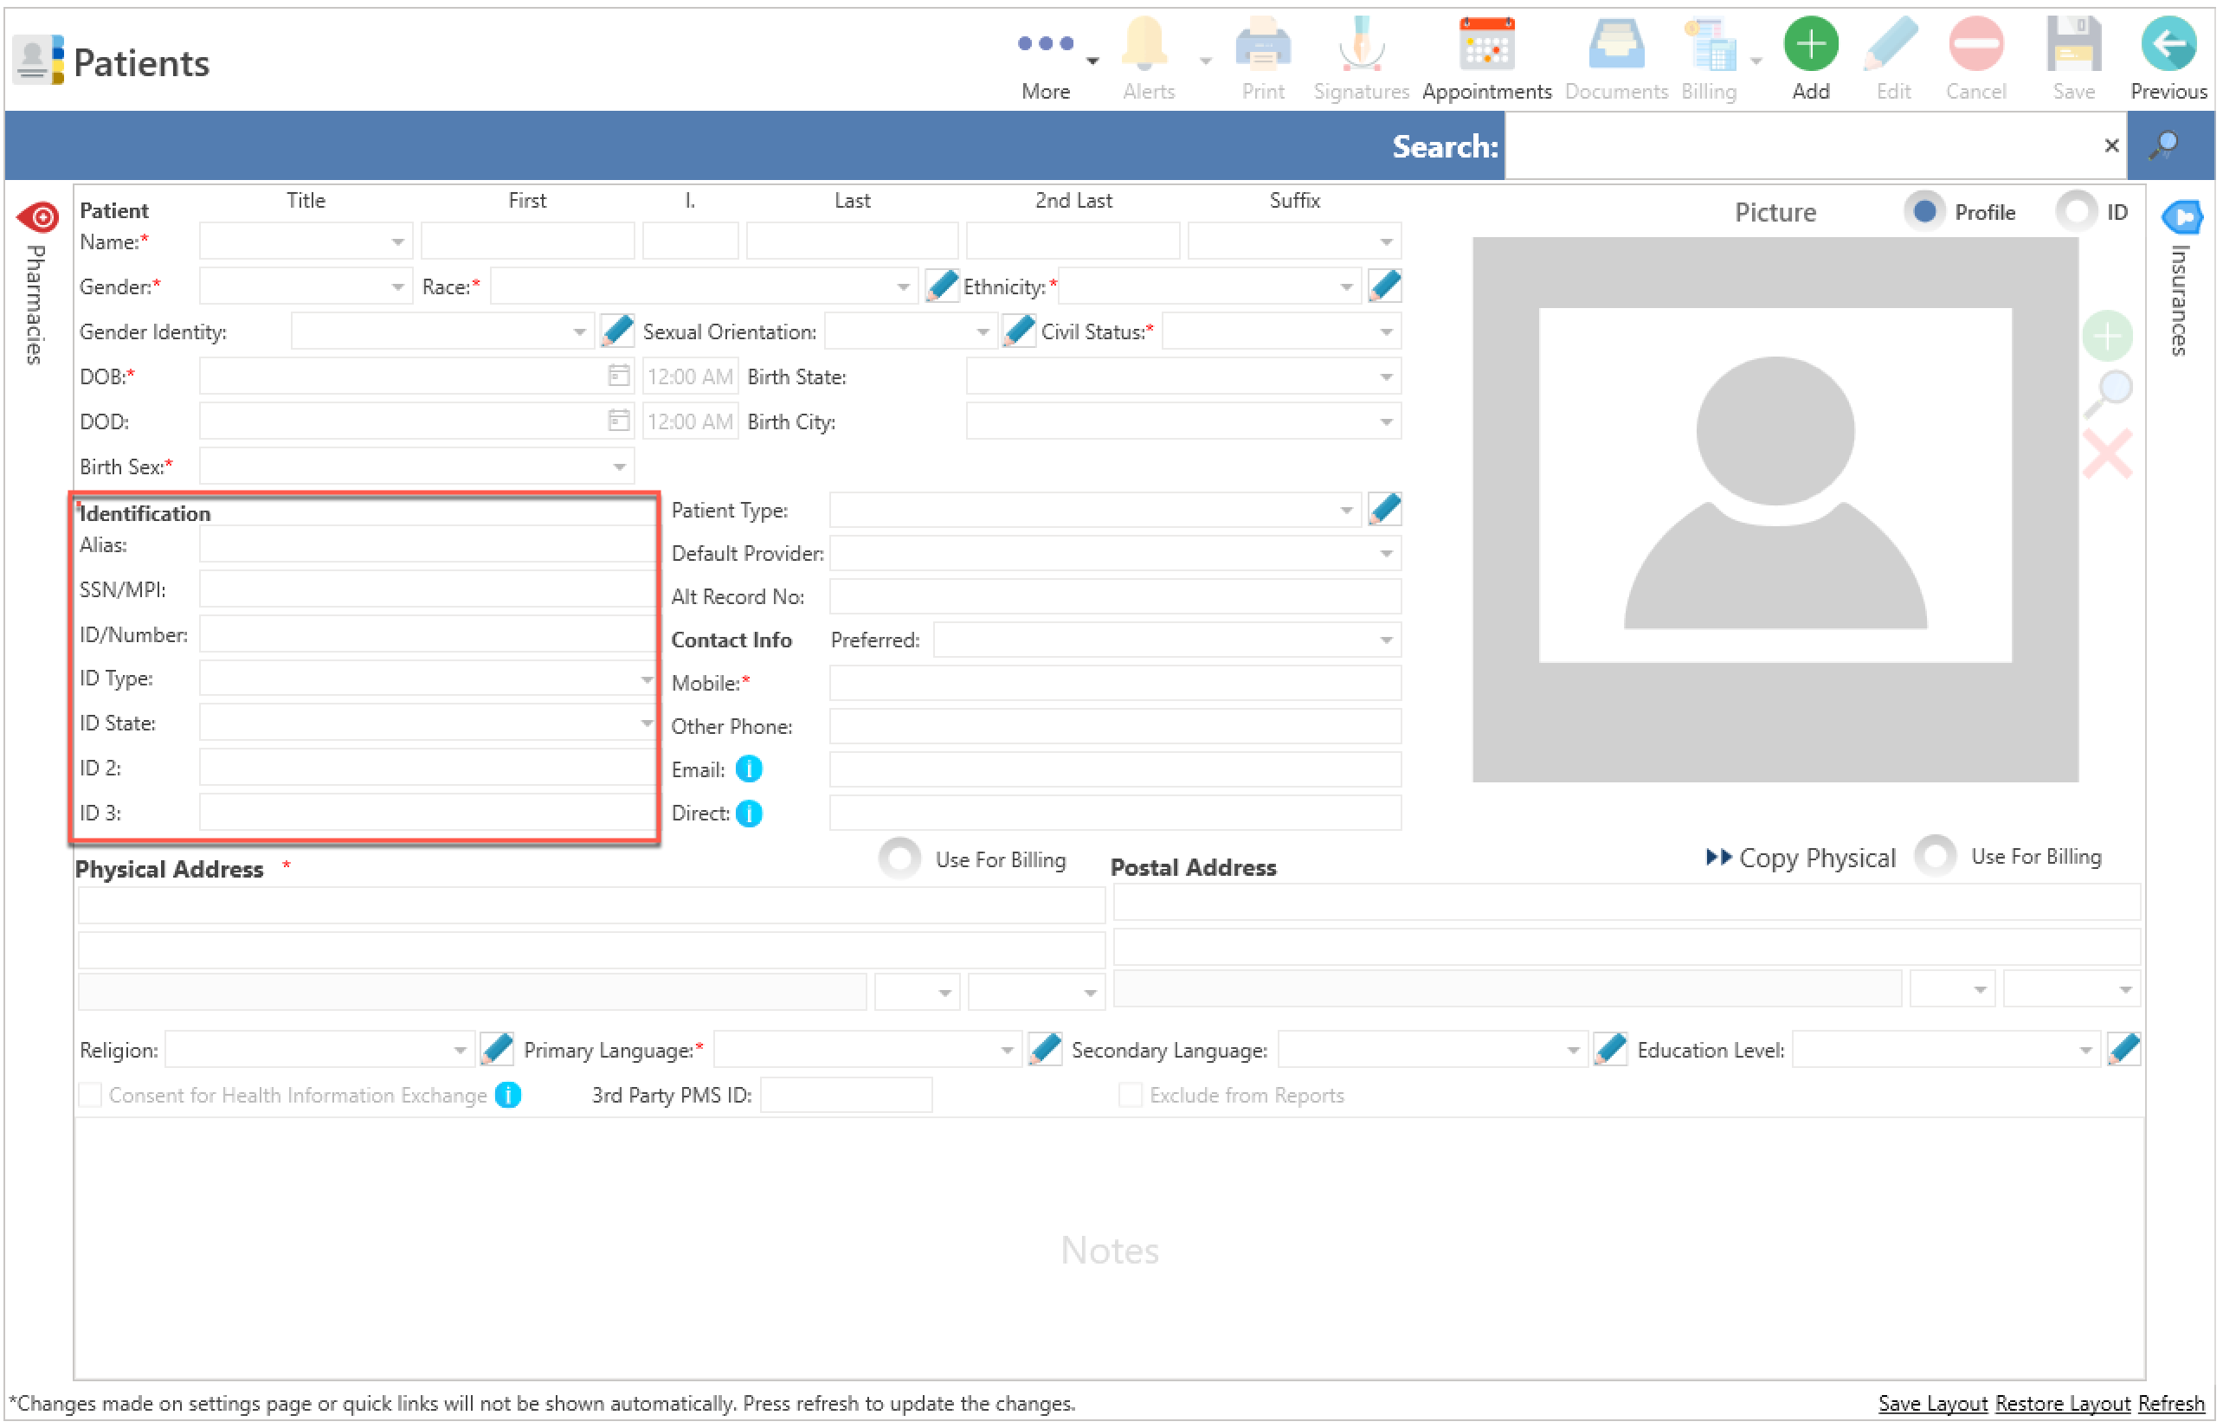Click the Previous arrow icon
The width and height of the screenshot is (2223, 1428).
tap(2168, 44)
